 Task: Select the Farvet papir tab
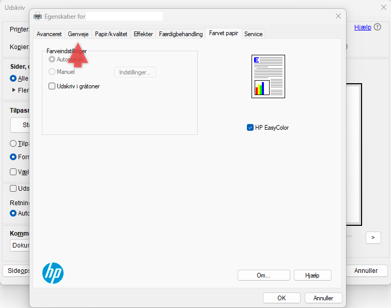pyautogui.click(x=224, y=33)
